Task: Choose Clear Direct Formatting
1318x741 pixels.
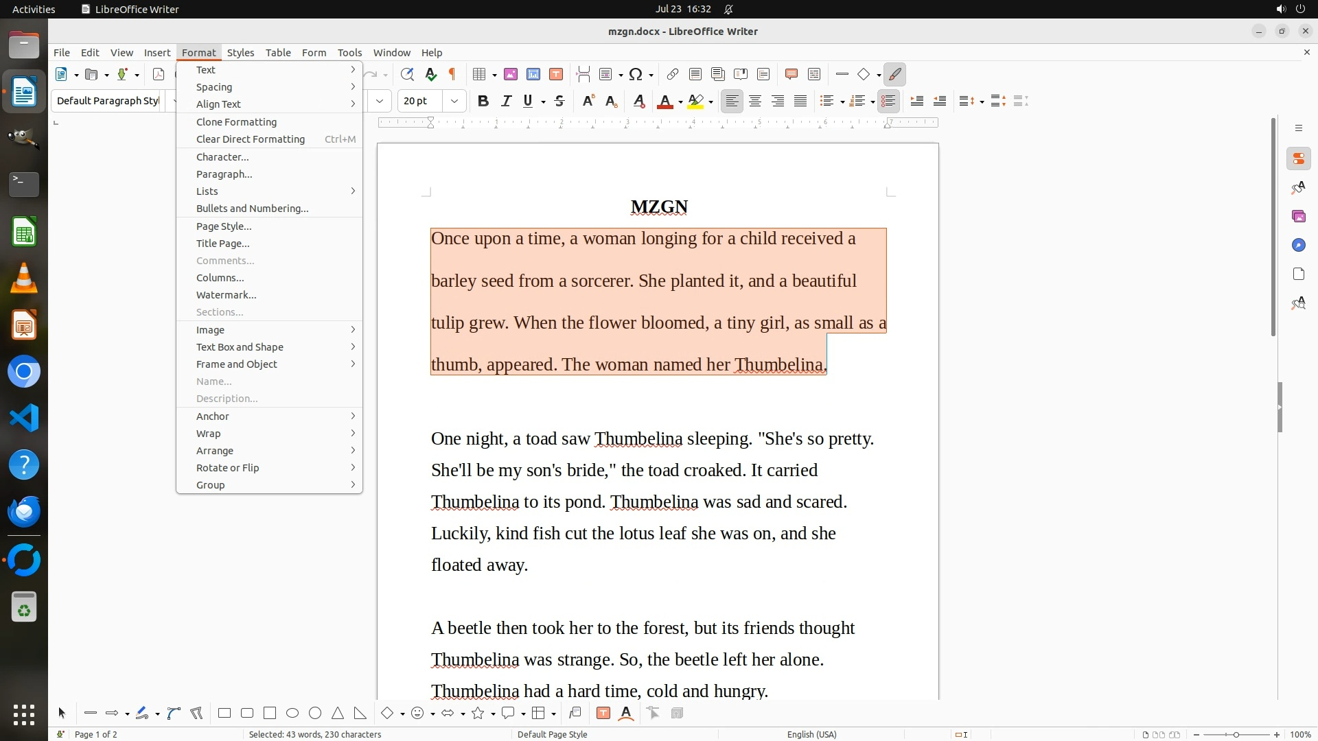Action: coord(251,139)
